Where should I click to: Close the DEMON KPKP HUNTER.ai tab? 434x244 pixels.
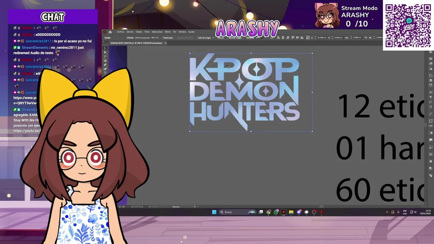(x=165, y=43)
